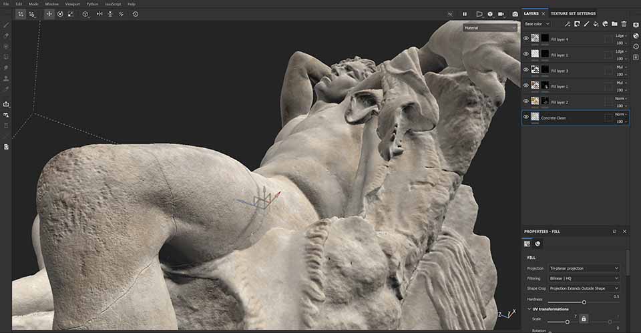Select the Smudge tool in left toolbar
641x333 pixels.
[x=6, y=67]
